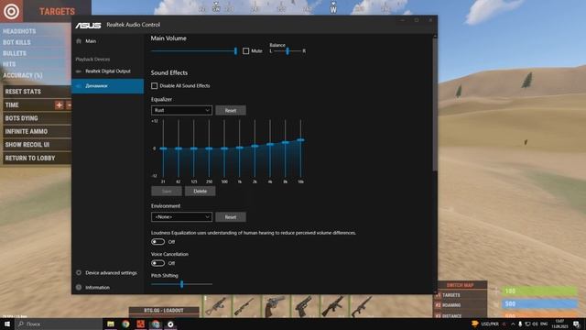The image size is (586, 330).
Task: Click the microphone tray icon
Action: [x=520, y=324]
